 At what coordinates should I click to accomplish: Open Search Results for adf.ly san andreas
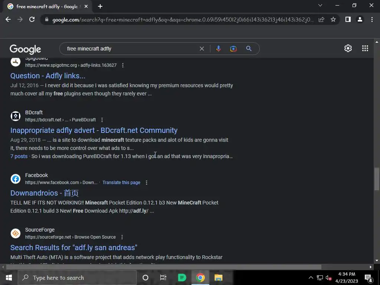[74, 248]
